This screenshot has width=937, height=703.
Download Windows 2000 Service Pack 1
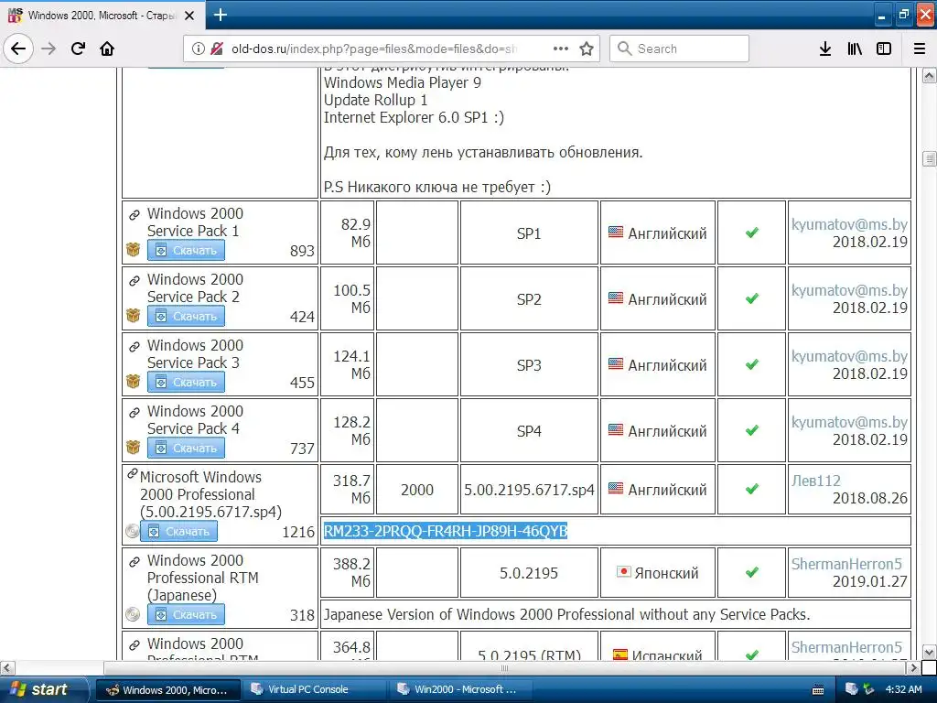186,251
